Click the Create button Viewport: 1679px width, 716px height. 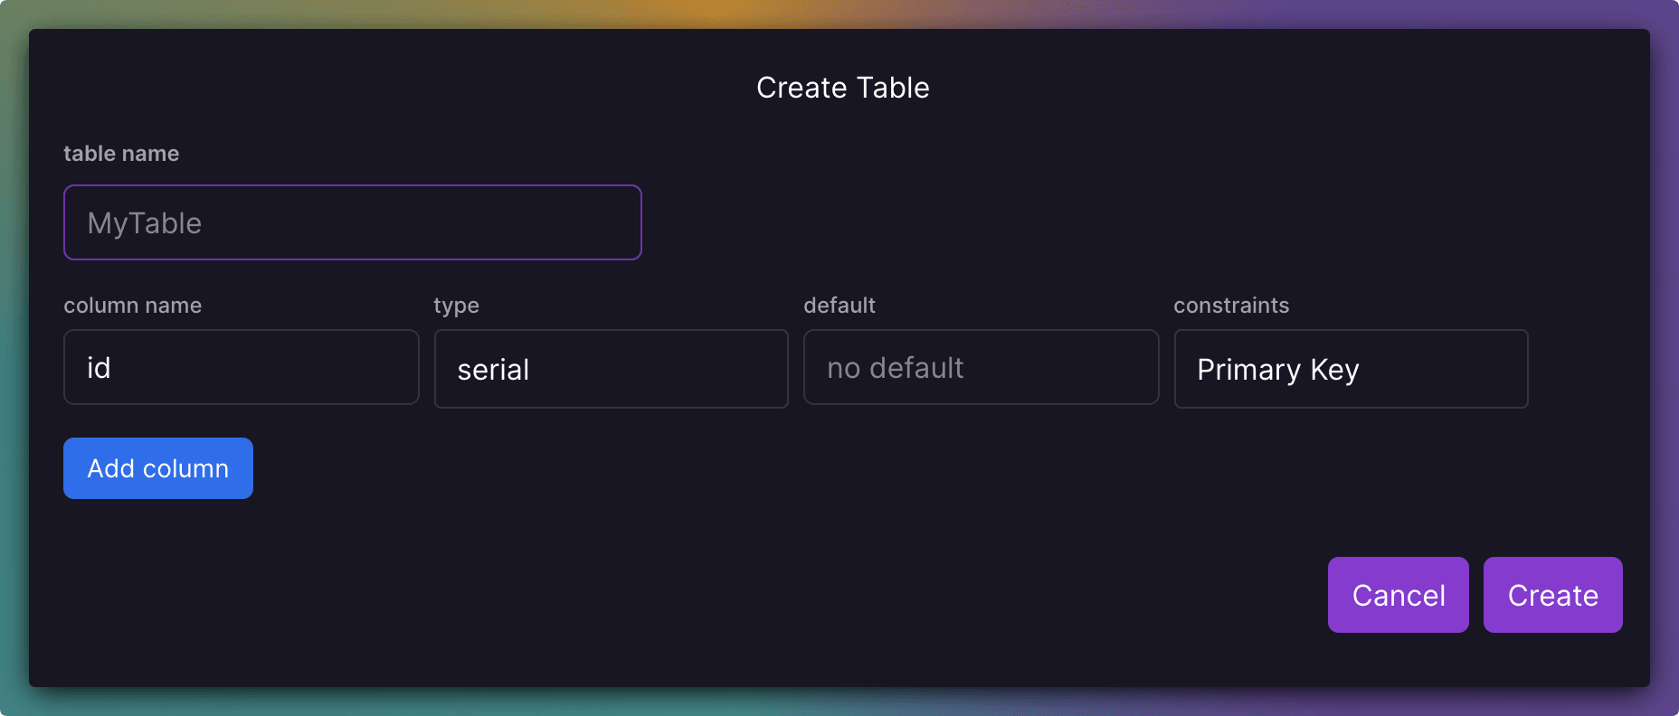tap(1553, 595)
